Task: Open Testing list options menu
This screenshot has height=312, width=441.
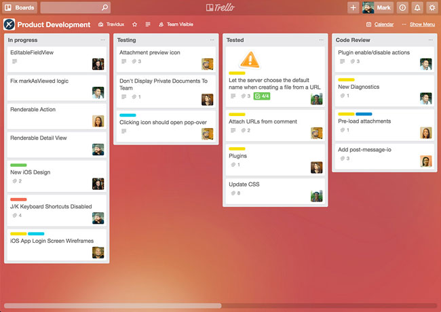Action: pos(212,40)
